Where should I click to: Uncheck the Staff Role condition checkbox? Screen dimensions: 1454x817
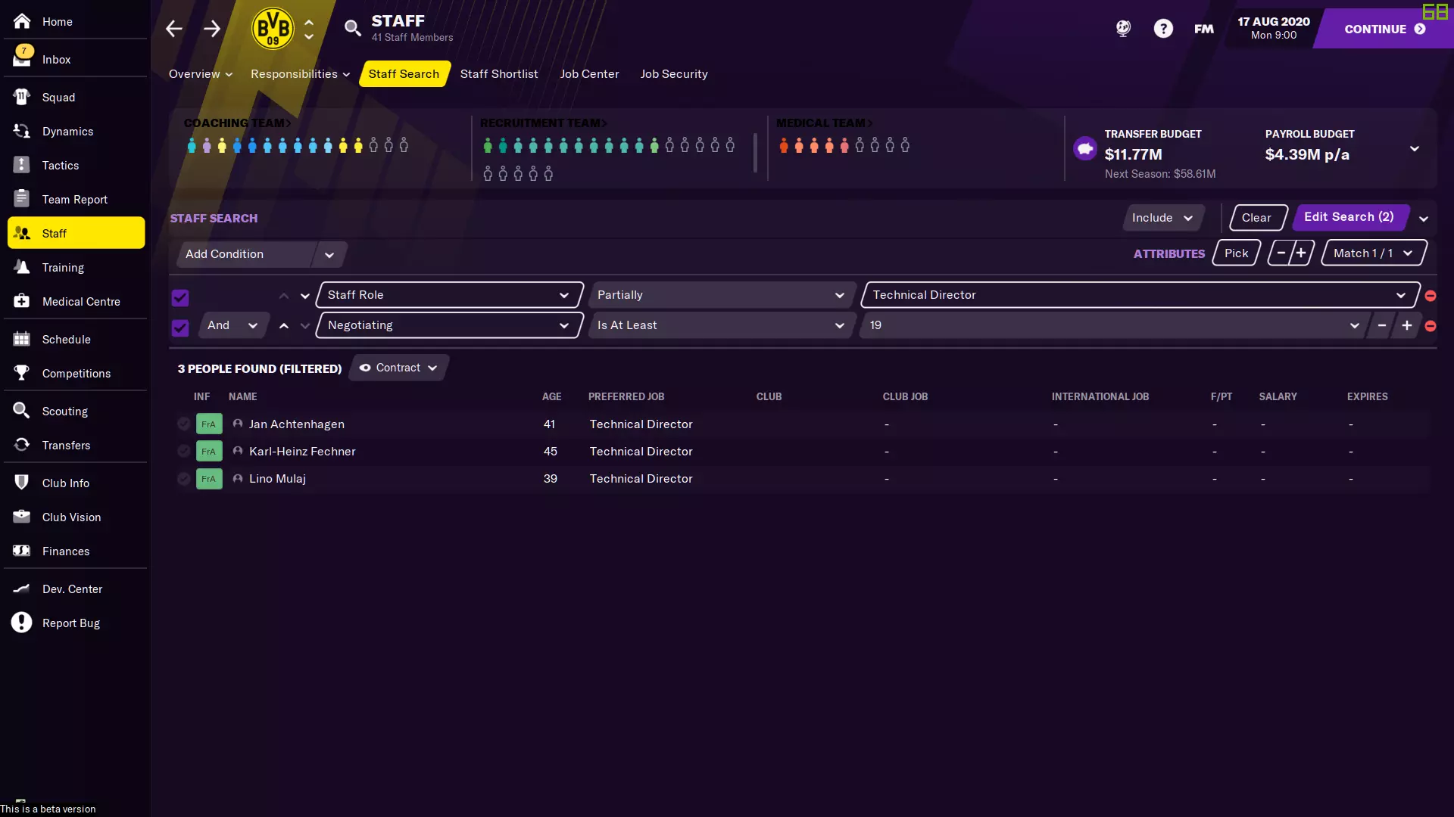[x=180, y=297]
